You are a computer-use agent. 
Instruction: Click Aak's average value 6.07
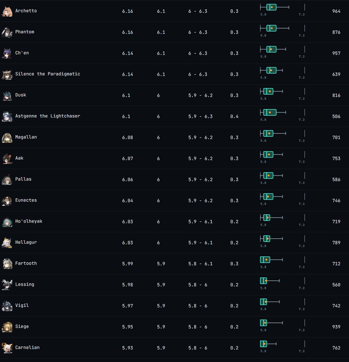click(127, 159)
